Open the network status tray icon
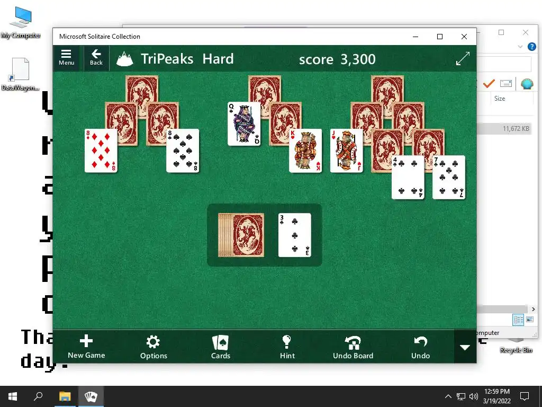542x407 pixels. [461, 396]
